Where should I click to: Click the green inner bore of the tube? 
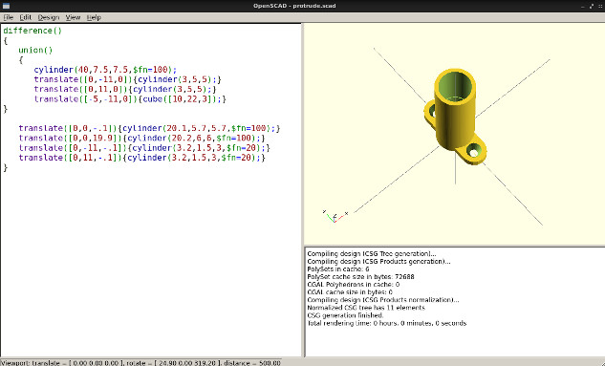point(455,88)
